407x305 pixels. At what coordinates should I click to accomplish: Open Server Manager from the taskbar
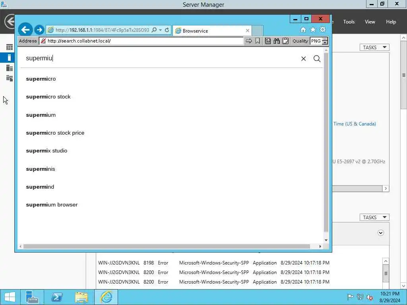(32, 297)
